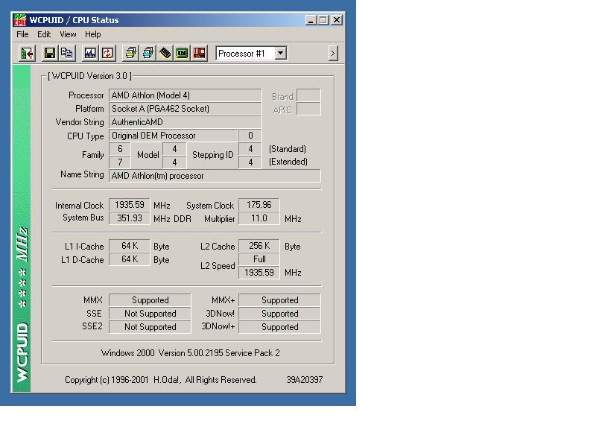Image resolution: width=596 pixels, height=447 pixels.
Task: Click the cyan stacked windows icon
Action: point(148,53)
